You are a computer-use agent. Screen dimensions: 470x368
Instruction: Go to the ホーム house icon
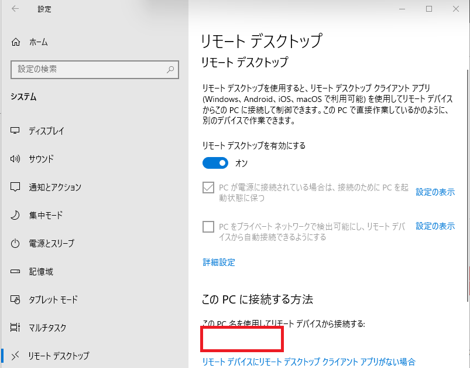click(x=16, y=42)
